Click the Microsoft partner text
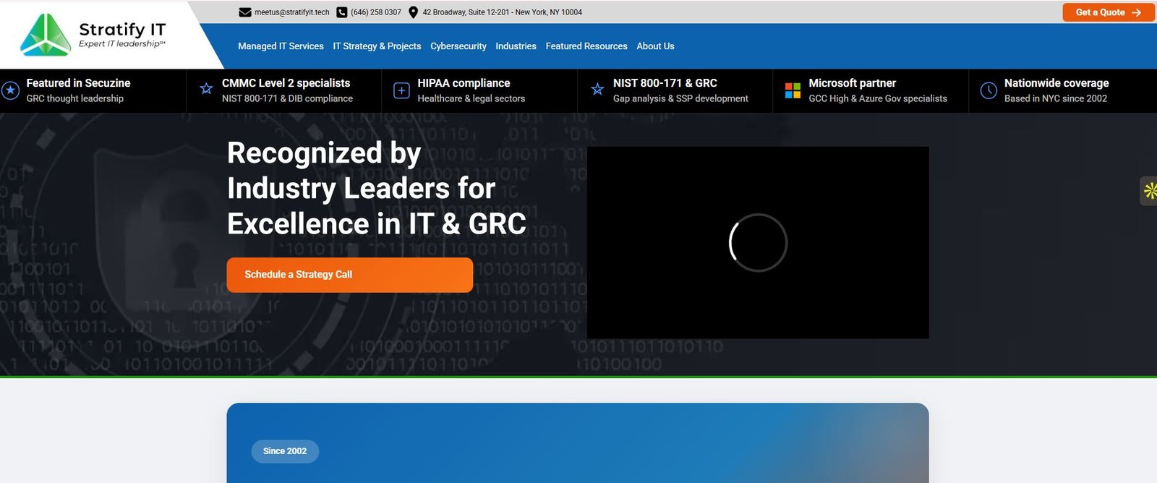Viewport: 1157px width, 483px height. coord(852,83)
